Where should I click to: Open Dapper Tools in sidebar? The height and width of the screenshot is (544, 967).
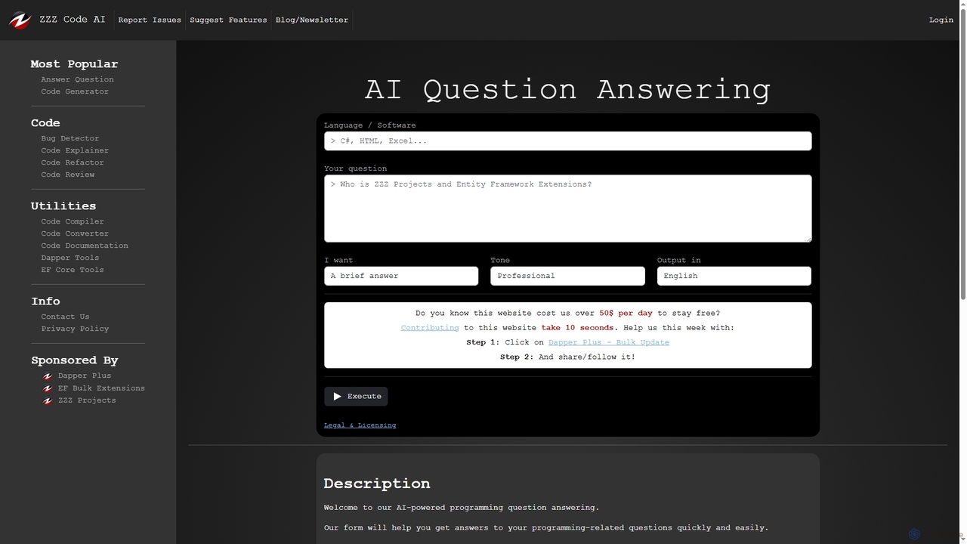tap(70, 258)
